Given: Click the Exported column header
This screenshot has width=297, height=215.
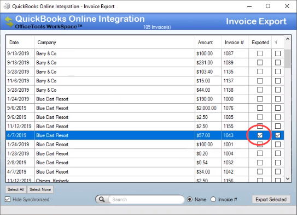Looking at the screenshot, I should (x=260, y=43).
